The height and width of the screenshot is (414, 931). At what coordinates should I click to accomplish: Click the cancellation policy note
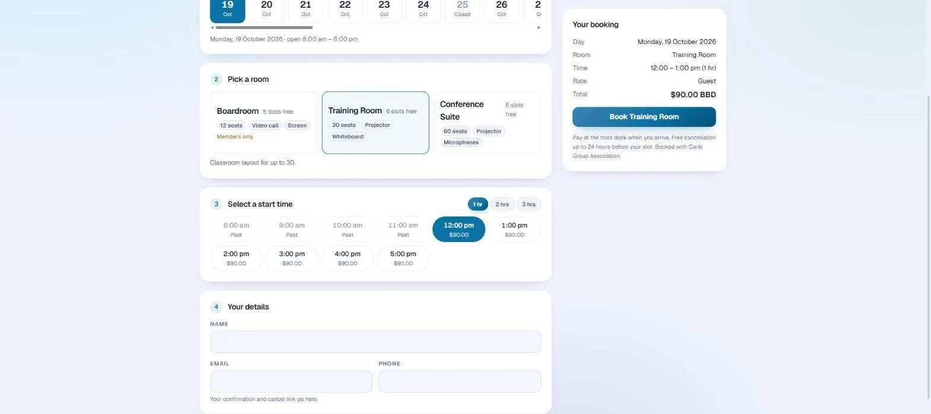pos(644,147)
